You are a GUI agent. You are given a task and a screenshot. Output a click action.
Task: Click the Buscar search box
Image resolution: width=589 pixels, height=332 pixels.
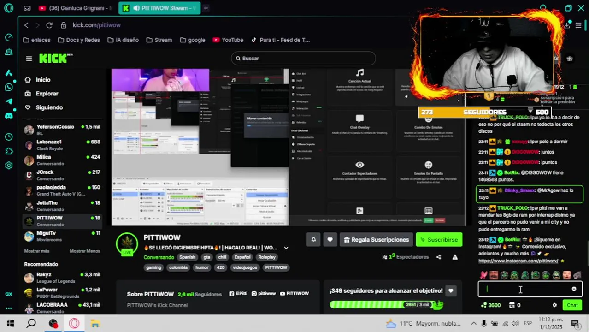(303, 59)
